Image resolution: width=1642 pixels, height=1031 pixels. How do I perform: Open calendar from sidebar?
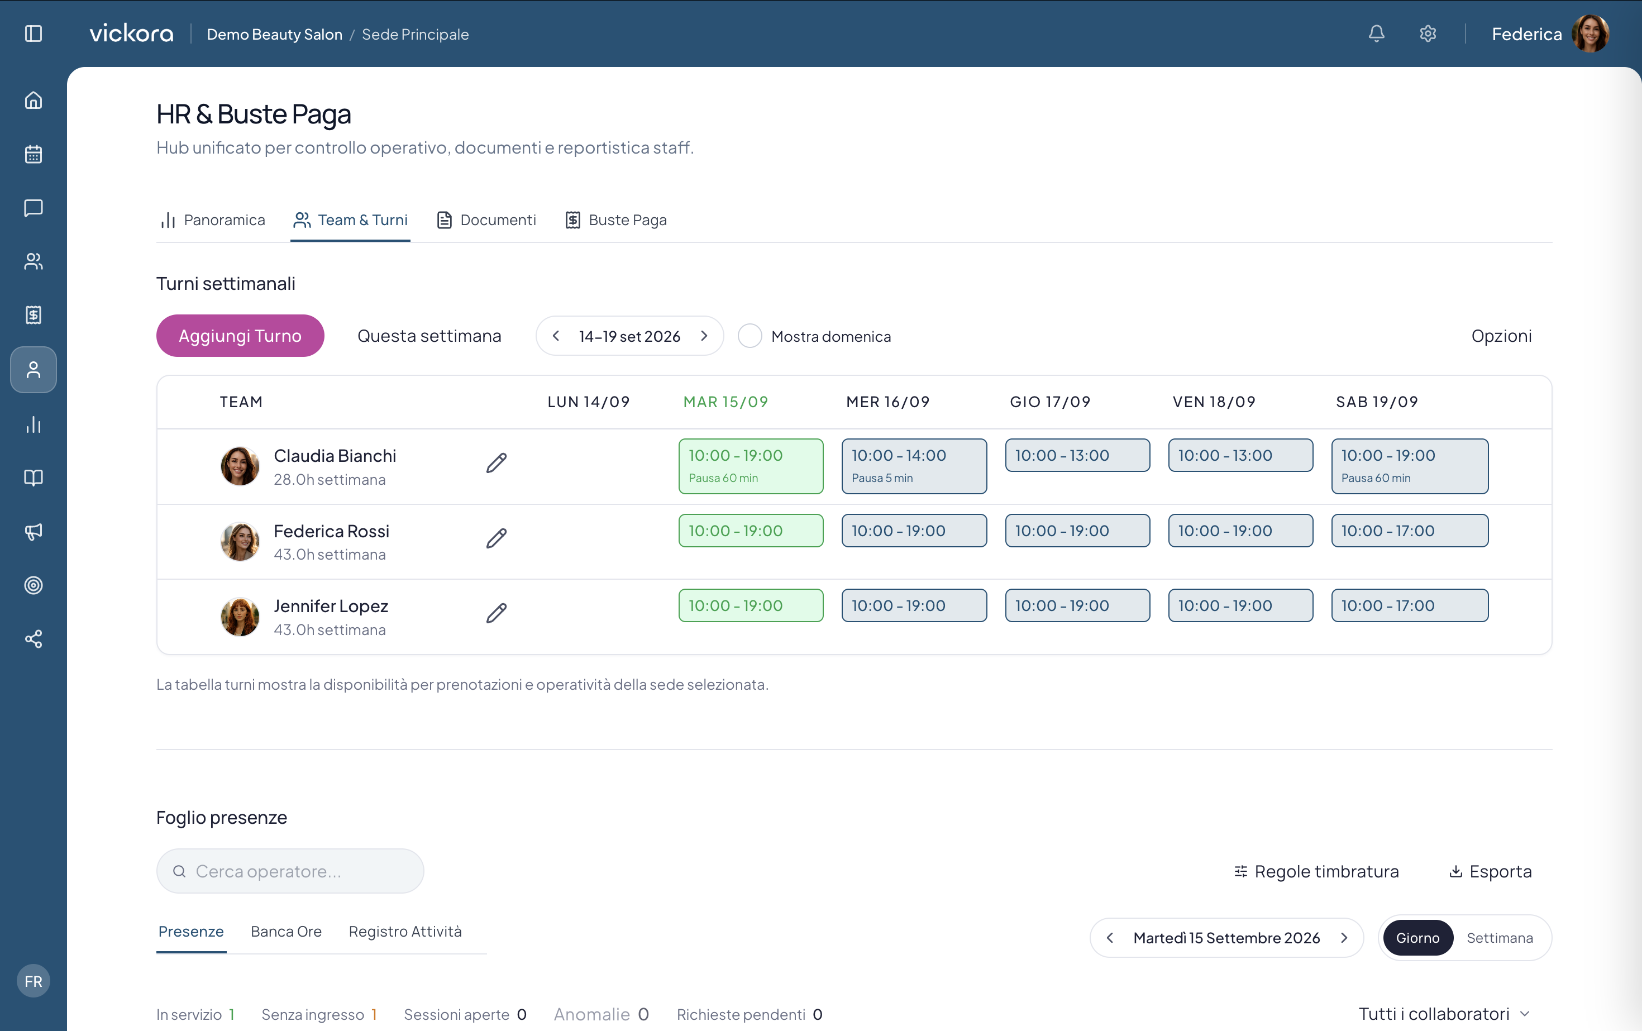coord(34,154)
